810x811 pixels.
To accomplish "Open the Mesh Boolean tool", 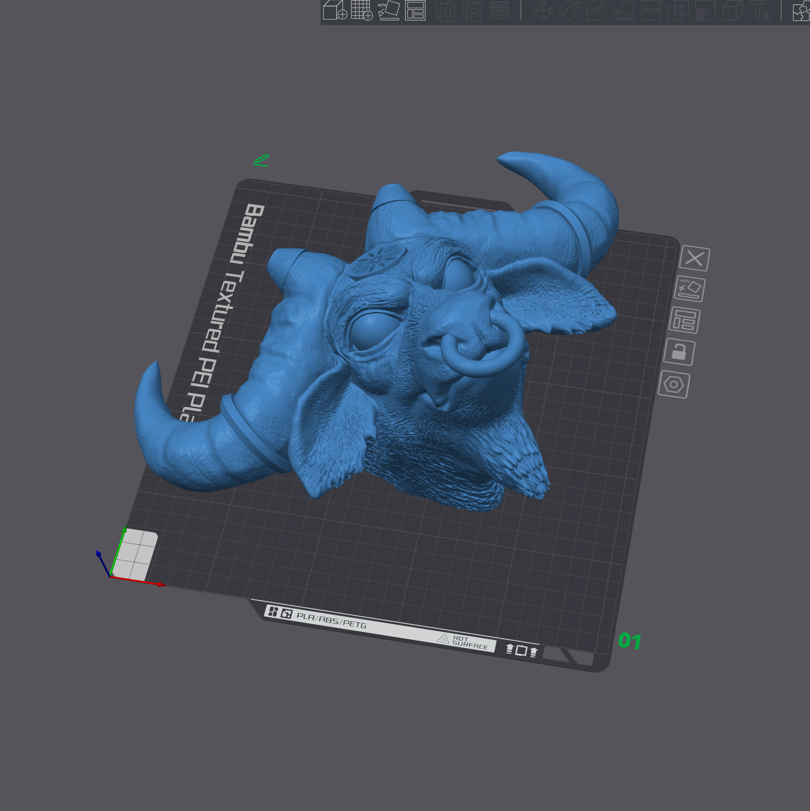I will click(x=677, y=10).
